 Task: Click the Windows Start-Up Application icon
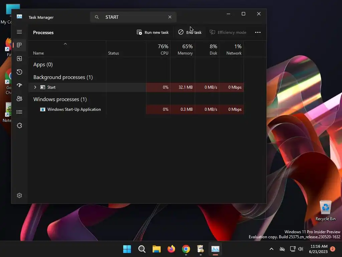43,109
